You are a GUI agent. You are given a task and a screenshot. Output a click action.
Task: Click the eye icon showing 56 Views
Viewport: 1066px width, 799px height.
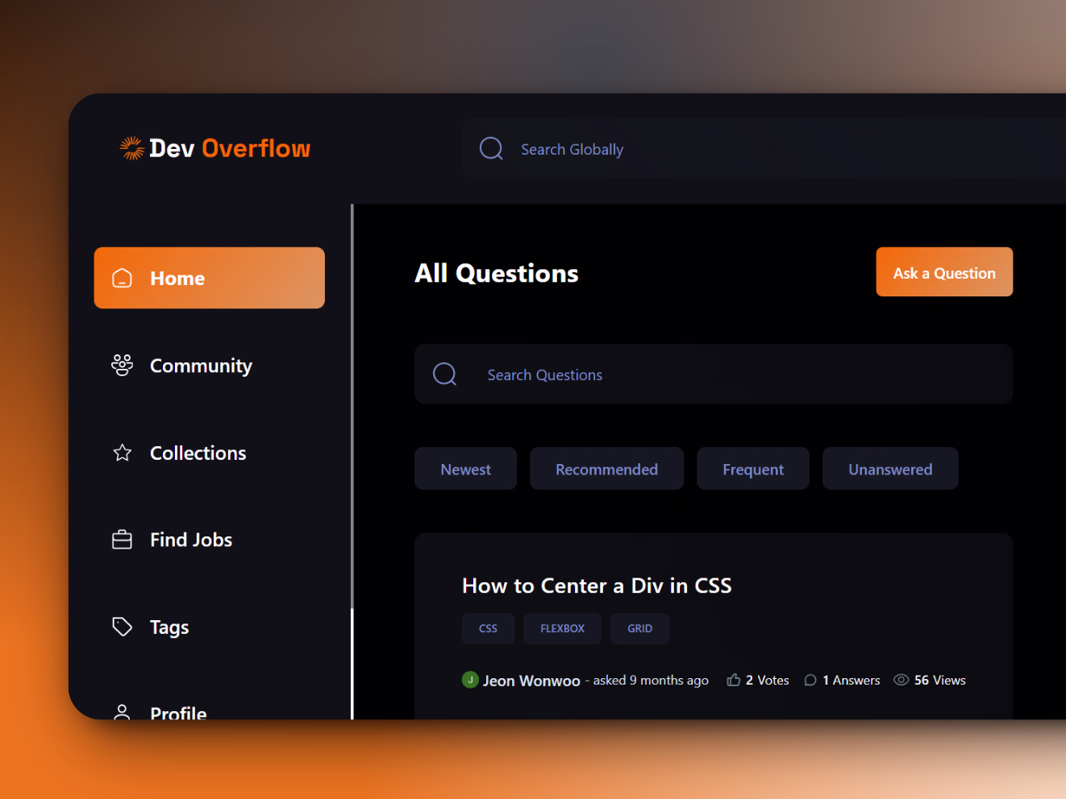901,680
